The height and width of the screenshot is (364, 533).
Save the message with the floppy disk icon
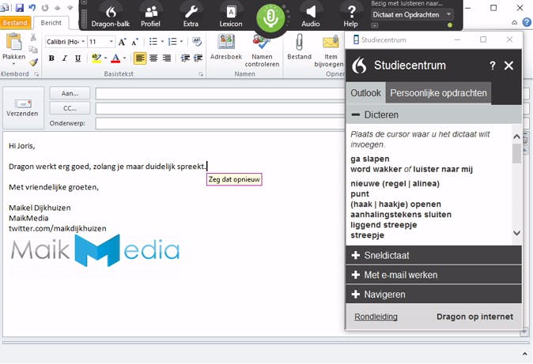(20, 7)
